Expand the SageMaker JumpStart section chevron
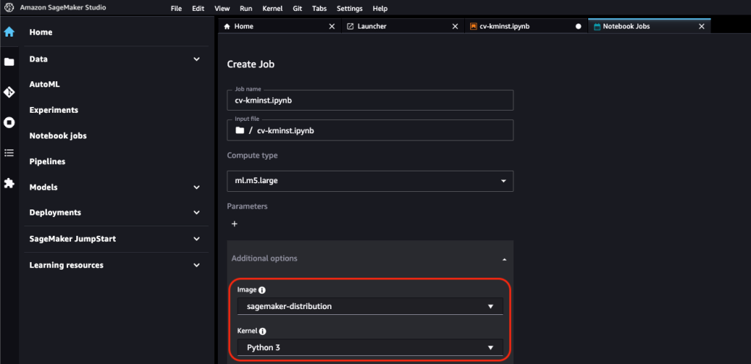751x364 pixels. (197, 239)
